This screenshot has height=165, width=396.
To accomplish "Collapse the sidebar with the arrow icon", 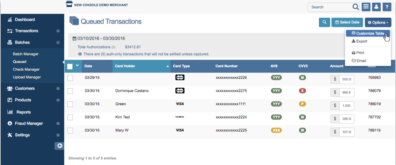I will pos(59,146).
